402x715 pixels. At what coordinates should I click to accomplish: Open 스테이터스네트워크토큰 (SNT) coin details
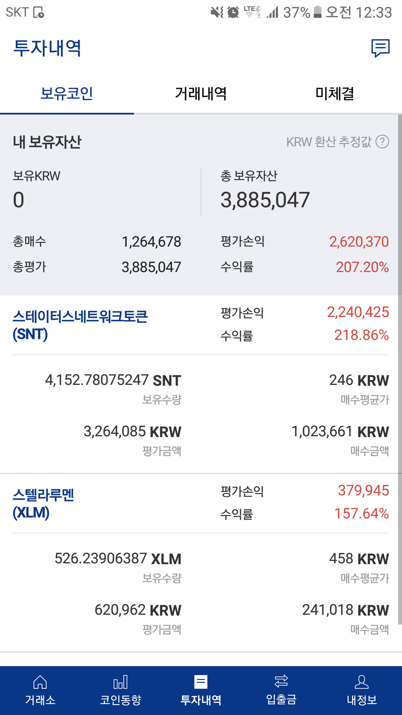coord(80,325)
